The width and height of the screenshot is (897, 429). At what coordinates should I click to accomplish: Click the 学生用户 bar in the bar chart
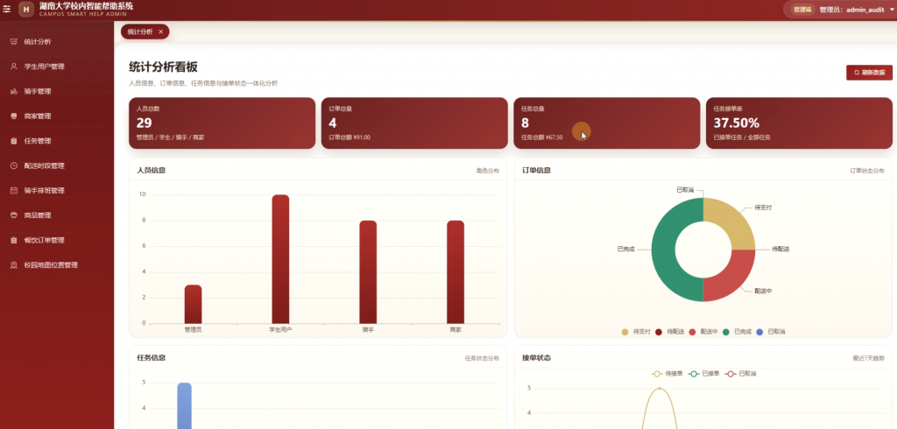[x=280, y=259]
